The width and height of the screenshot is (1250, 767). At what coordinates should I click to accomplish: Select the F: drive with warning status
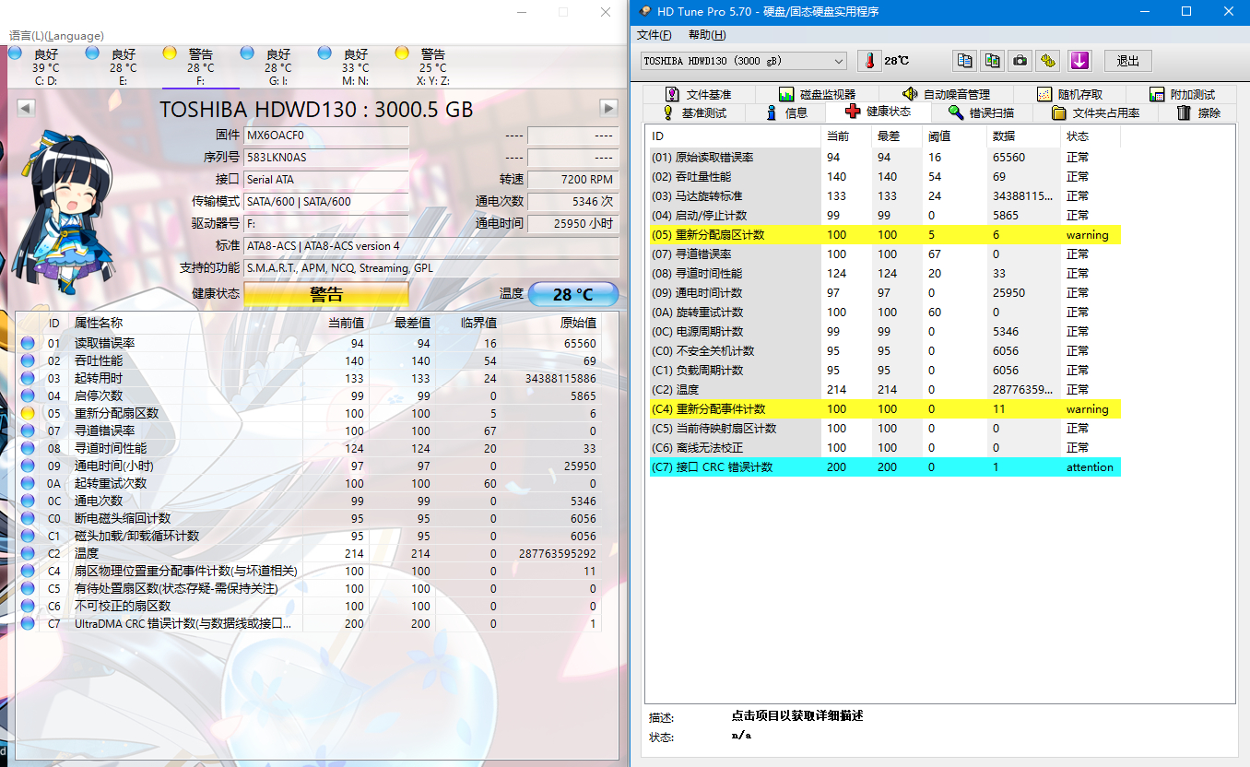coord(200,67)
